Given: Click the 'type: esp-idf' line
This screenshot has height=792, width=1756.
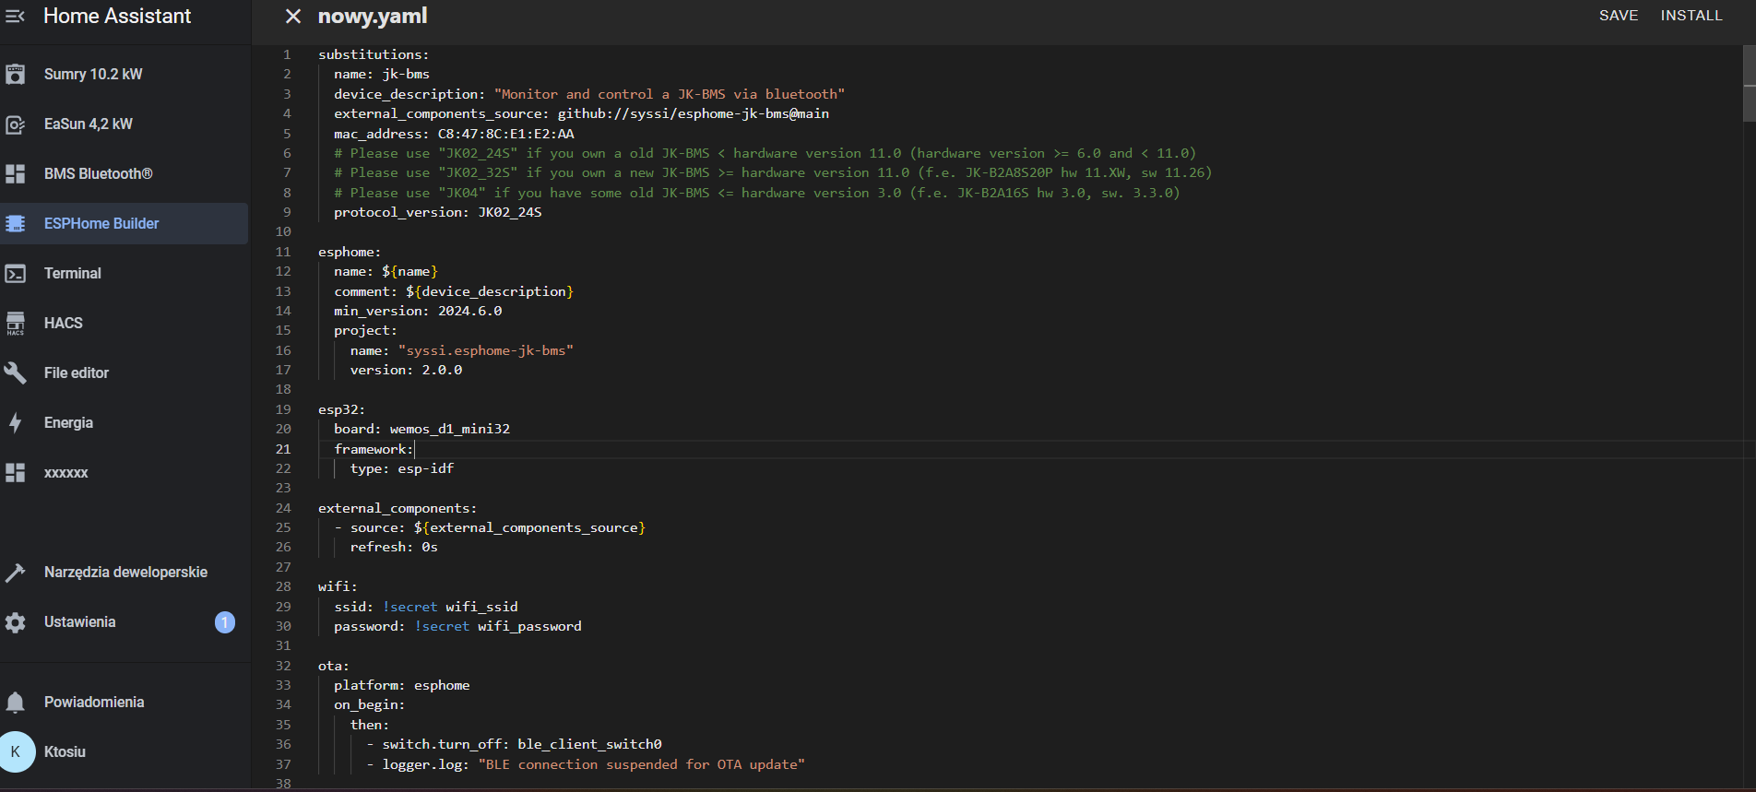Looking at the screenshot, I should (402, 468).
